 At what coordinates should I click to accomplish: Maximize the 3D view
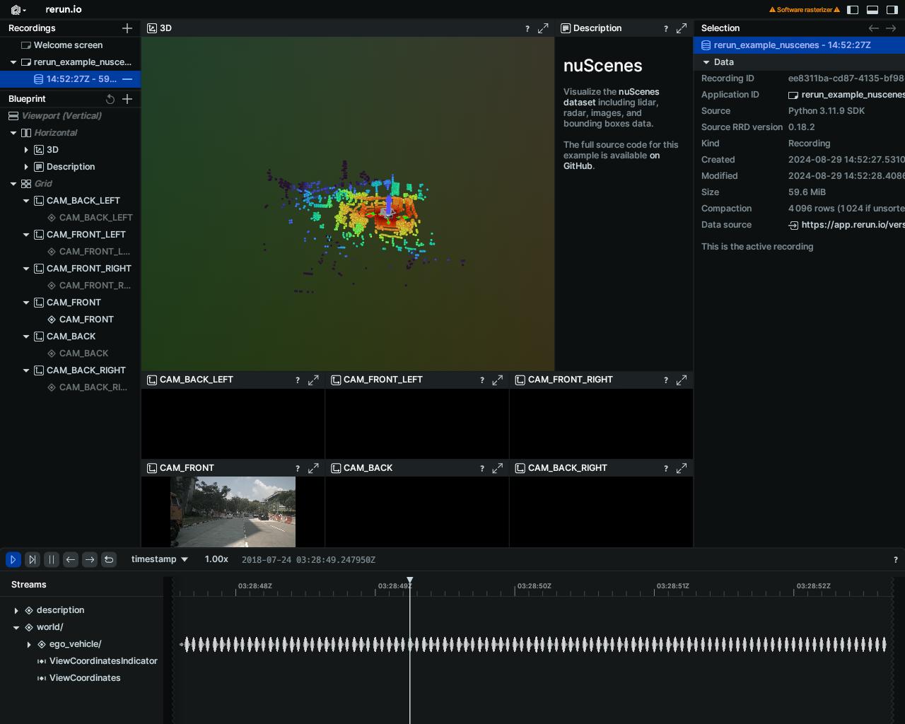click(x=543, y=28)
